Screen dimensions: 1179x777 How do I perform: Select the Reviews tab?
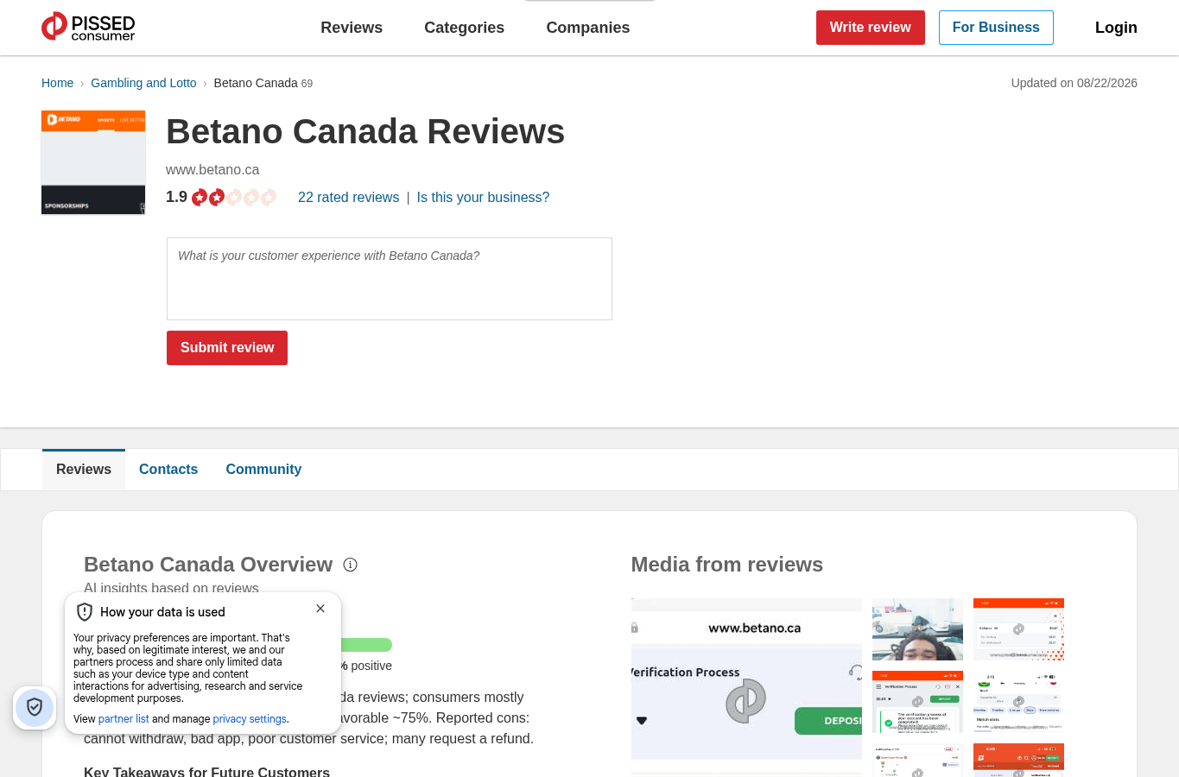pos(84,470)
